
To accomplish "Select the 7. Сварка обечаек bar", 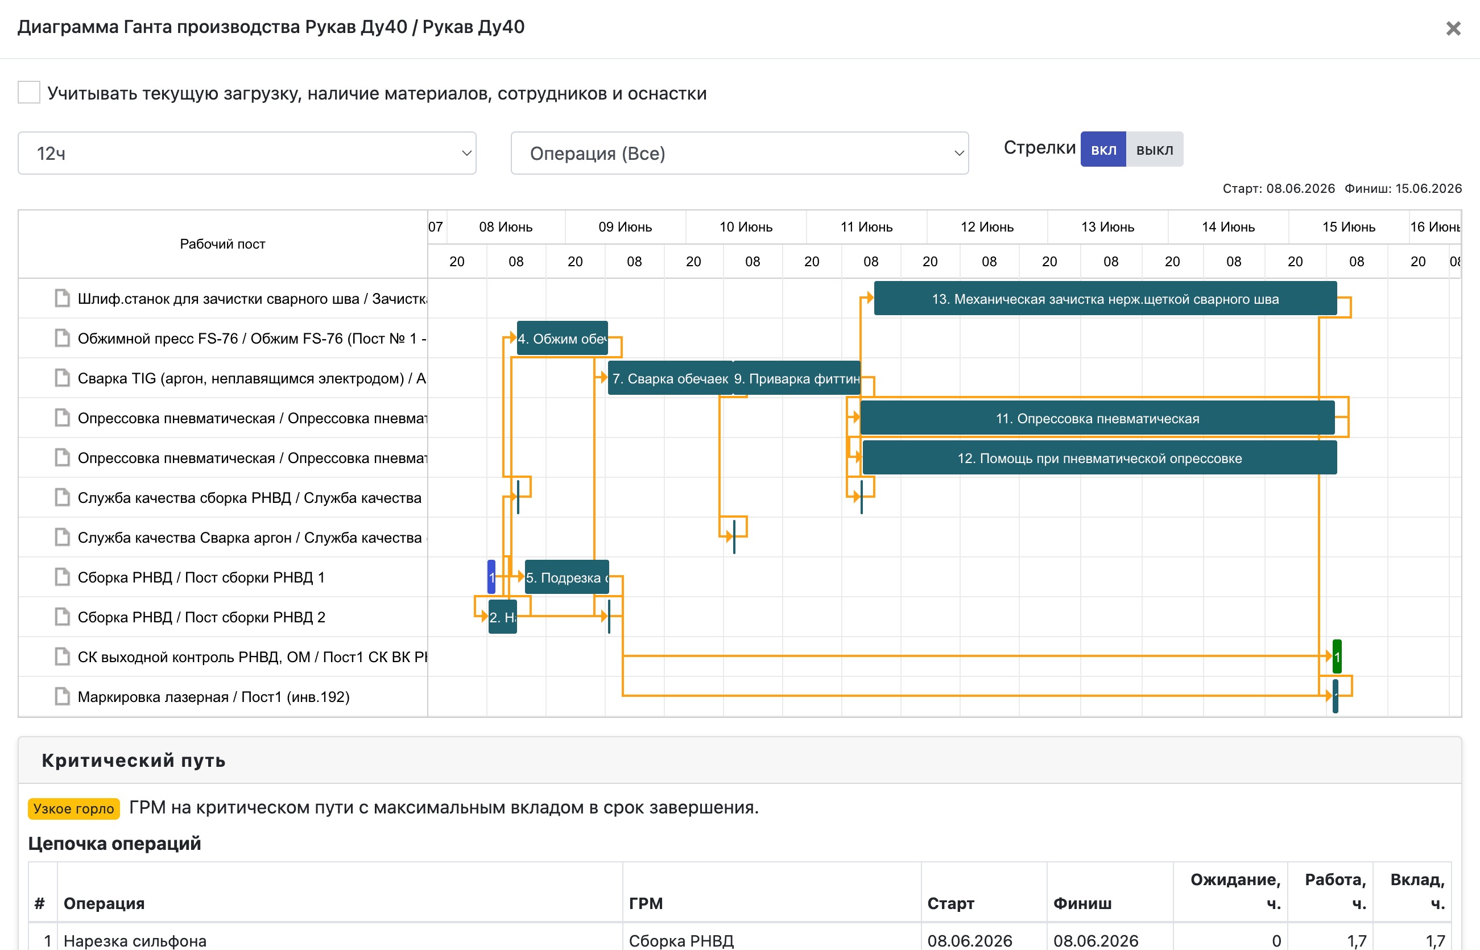I will tap(669, 378).
